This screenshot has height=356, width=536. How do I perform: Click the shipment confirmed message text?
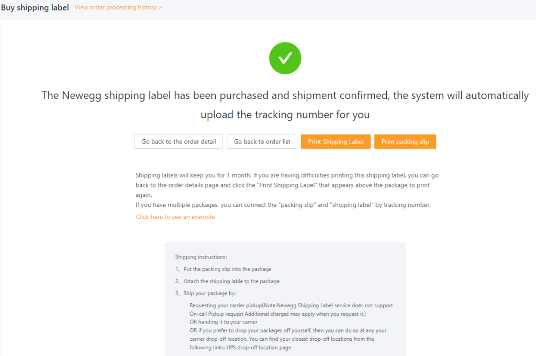285,105
